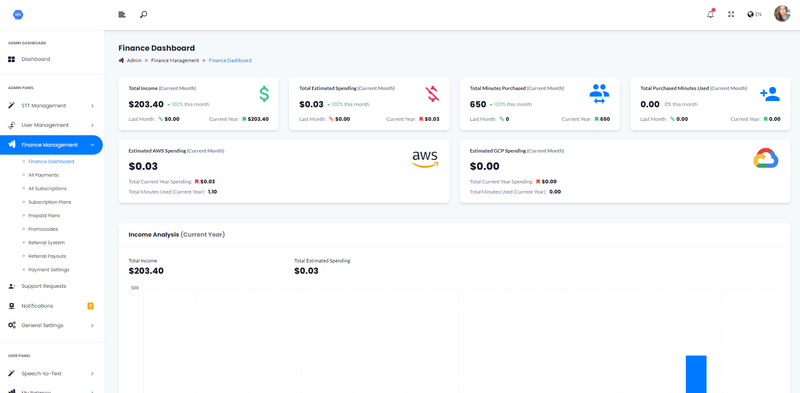This screenshot has height=393, width=800.
Task: Open Support Requests in sidebar
Action: [44, 286]
